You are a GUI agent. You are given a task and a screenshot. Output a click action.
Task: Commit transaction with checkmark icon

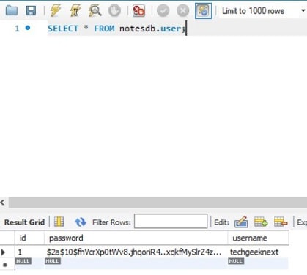(x=163, y=11)
